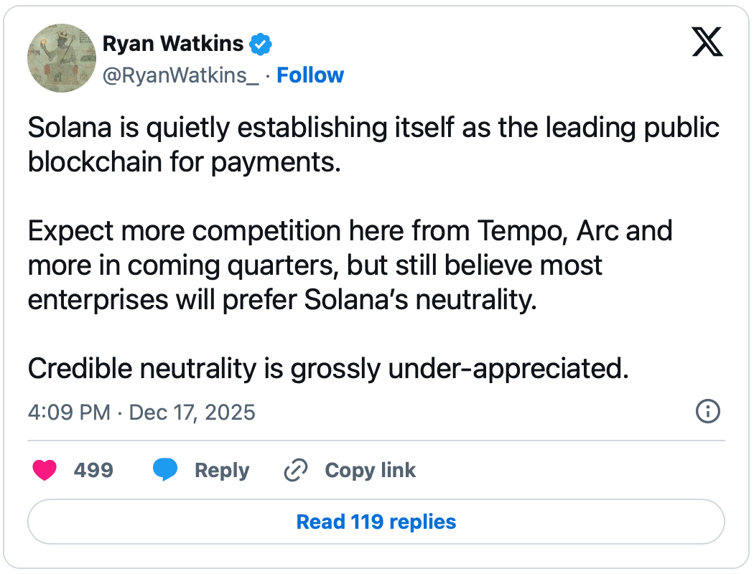Follow the @RyanWatkins_ account

click(310, 75)
